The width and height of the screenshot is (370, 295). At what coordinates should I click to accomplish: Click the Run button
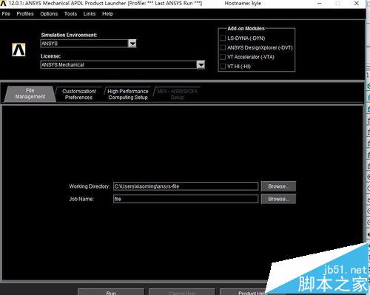click(111, 292)
